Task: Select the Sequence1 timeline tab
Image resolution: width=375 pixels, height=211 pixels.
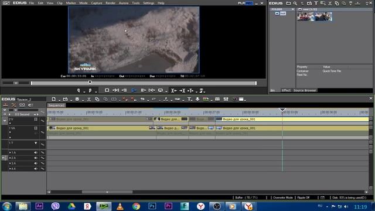Action: tap(56, 105)
